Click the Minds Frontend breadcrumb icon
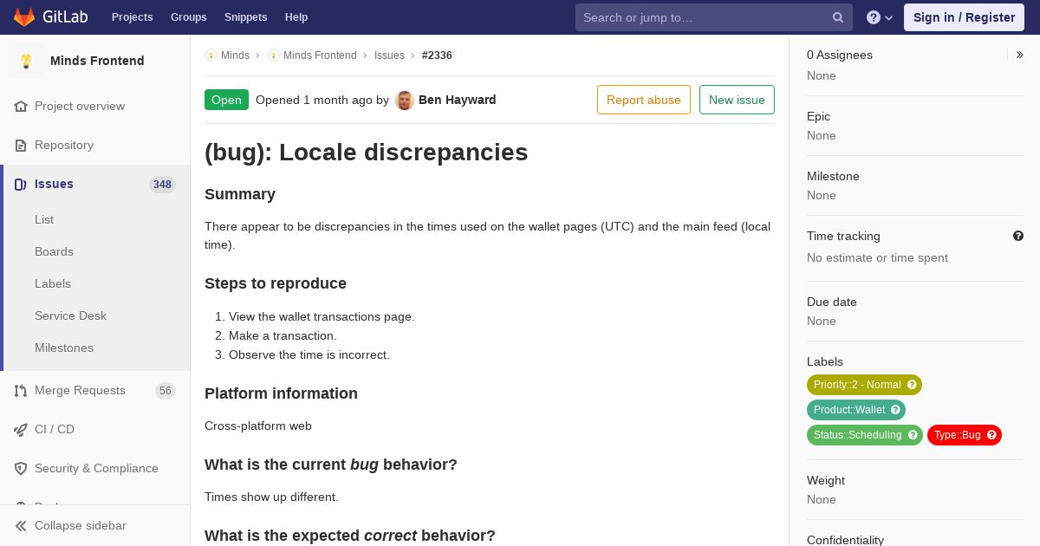Viewport: 1040px width, 546px height. tap(273, 55)
